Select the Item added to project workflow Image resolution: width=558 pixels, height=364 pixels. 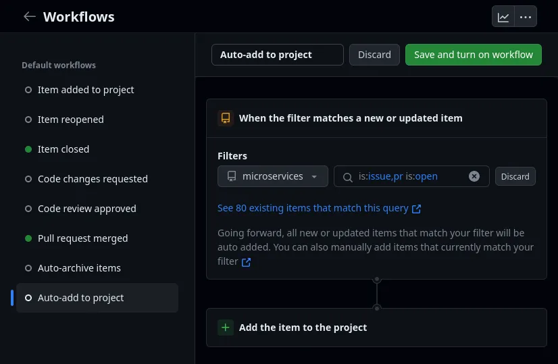point(86,90)
